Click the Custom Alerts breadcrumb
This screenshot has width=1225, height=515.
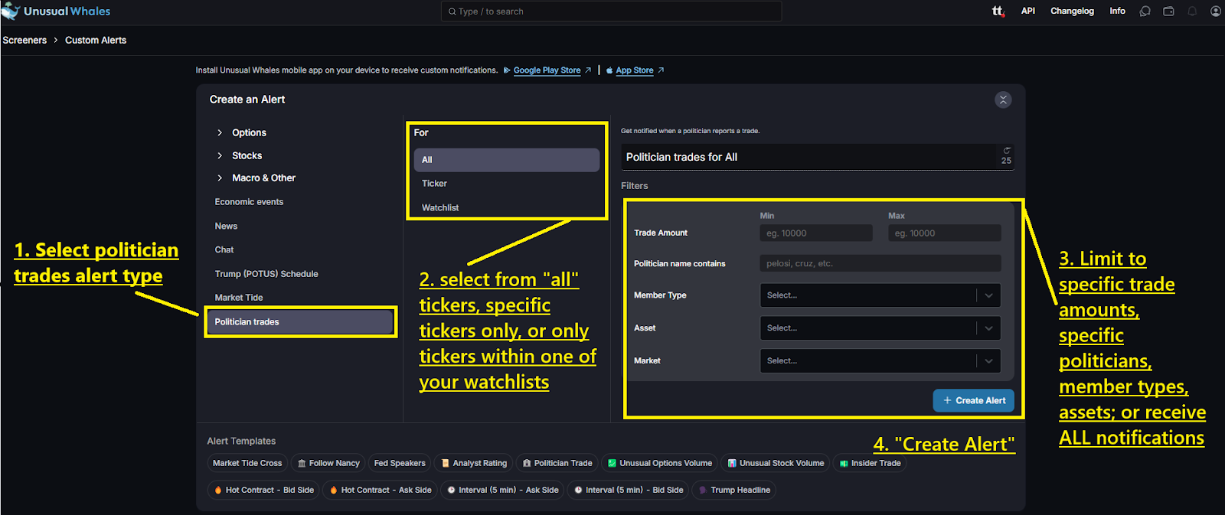pos(96,41)
